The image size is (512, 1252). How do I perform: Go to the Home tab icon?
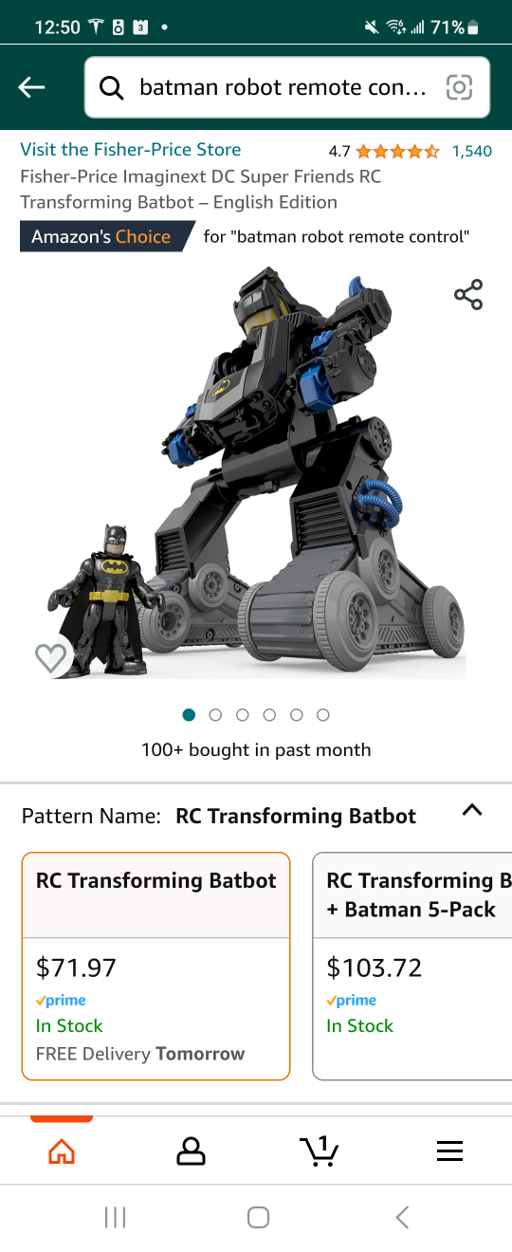(62, 1151)
